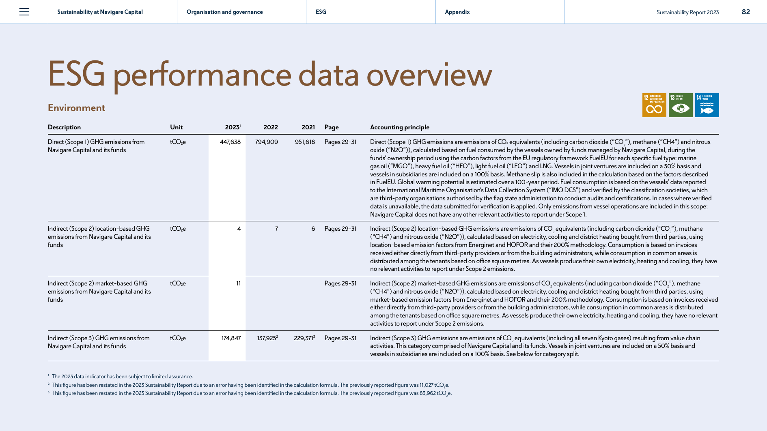The width and height of the screenshot is (767, 431).
Task: Select Scope 1 value 794,909
Action: pyautogui.click(x=266, y=142)
